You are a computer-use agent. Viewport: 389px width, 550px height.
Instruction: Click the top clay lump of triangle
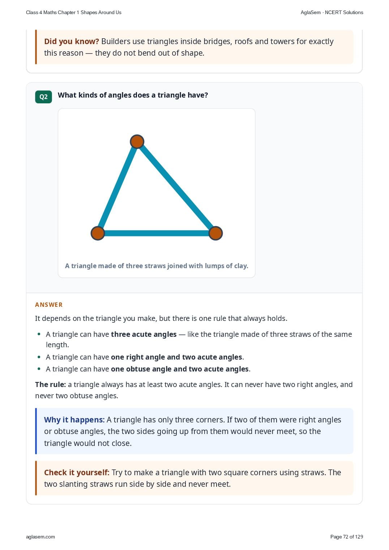[137, 142]
